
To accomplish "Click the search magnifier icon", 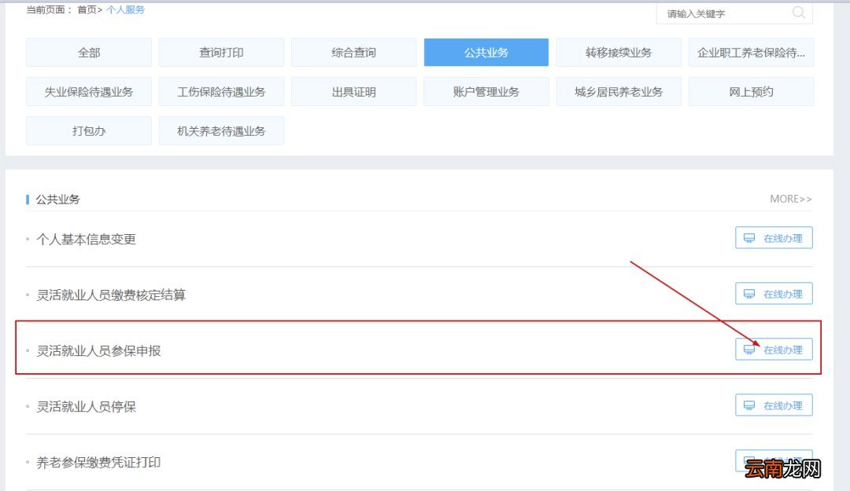I will pyautogui.click(x=799, y=12).
